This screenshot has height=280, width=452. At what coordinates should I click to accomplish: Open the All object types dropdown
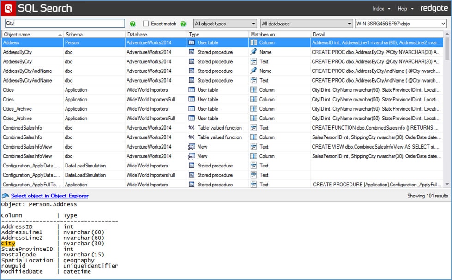click(225, 24)
